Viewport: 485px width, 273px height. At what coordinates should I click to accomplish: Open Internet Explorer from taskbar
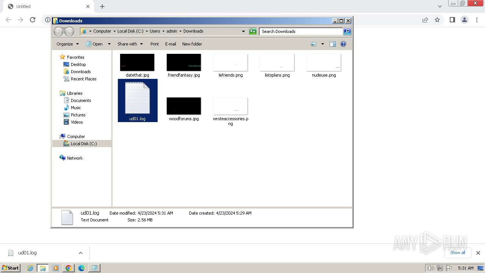[30, 268]
